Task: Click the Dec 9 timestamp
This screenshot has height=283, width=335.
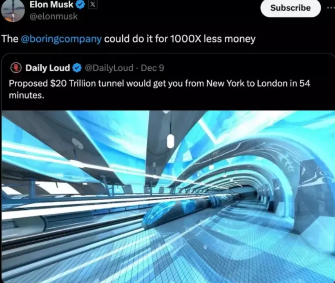Action: point(152,68)
